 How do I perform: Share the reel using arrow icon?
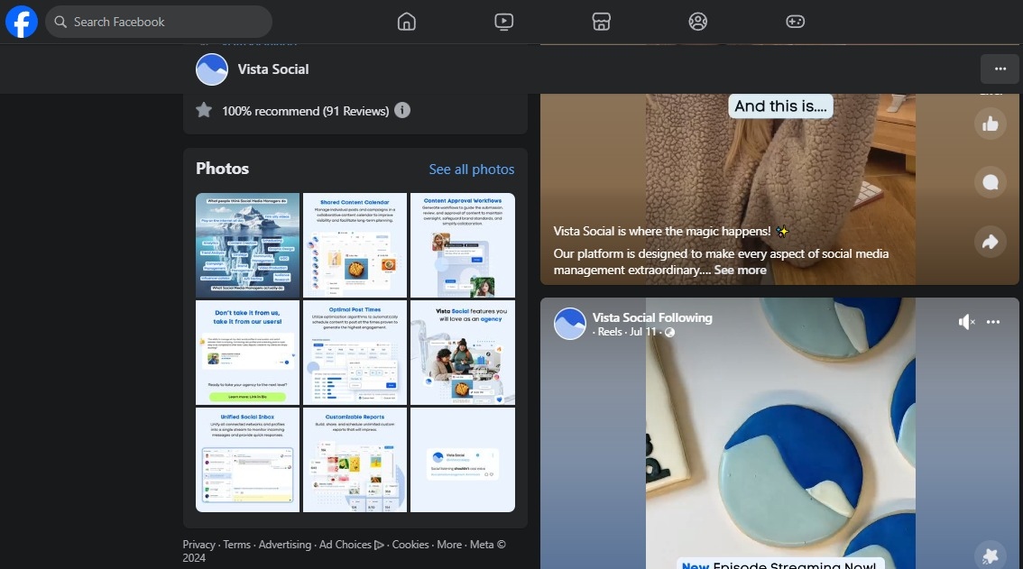[991, 242]
